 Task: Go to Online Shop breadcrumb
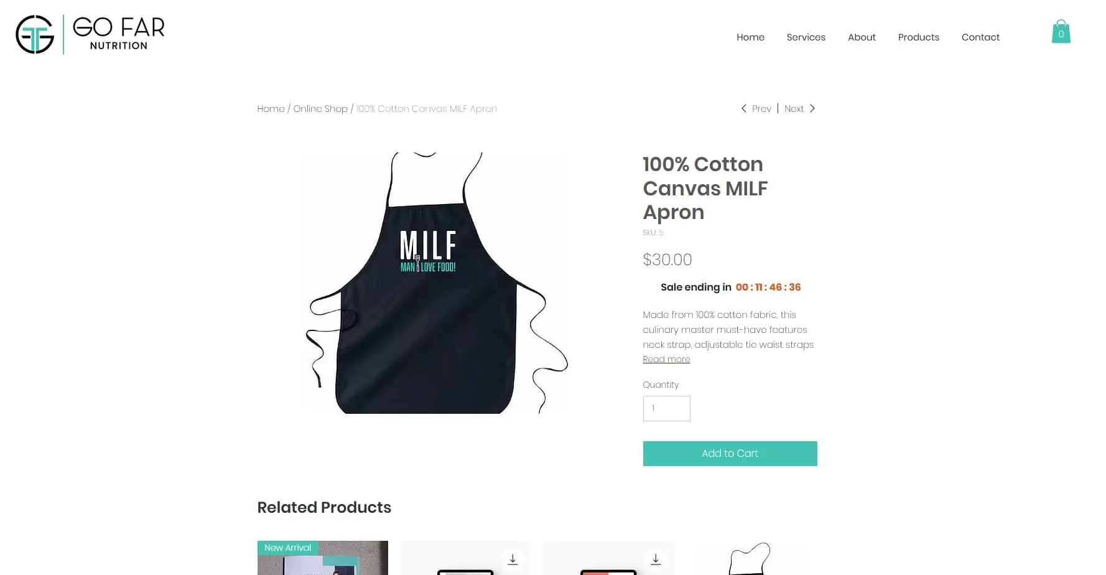click(x=320, y=109)
